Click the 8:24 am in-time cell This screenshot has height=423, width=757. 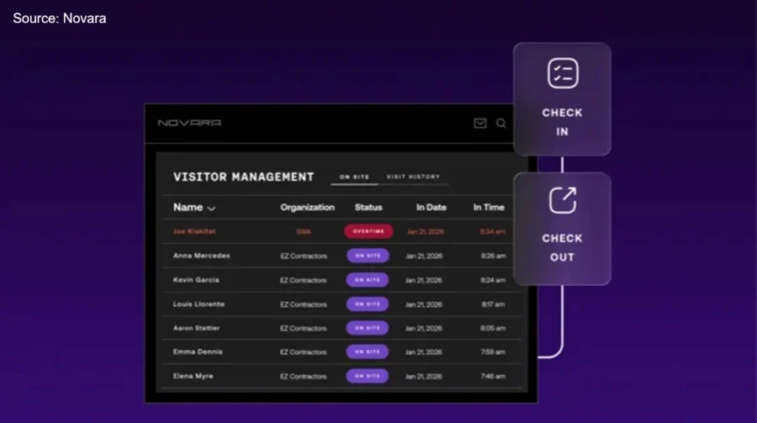pos(493,280)
